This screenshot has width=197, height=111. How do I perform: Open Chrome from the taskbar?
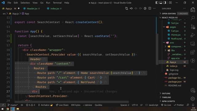pos(8,109)
